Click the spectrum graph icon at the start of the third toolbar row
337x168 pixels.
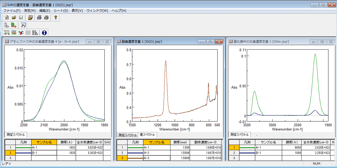tap(7, 33)
